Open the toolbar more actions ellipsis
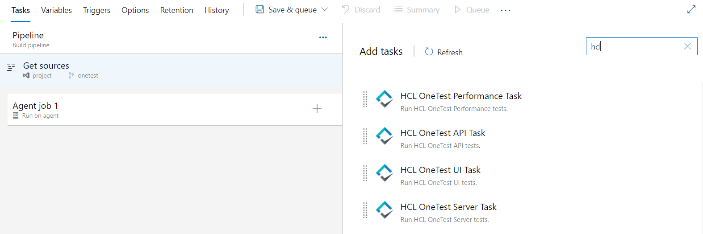The image size is (703, 234). click(505, 10)
